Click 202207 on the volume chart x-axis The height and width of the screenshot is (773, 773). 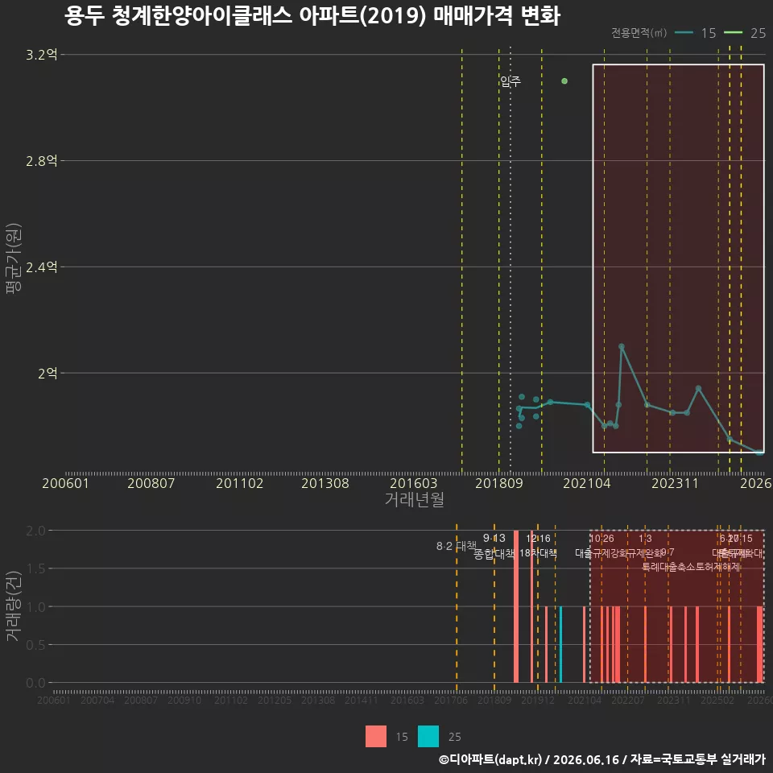click(627, 700)
